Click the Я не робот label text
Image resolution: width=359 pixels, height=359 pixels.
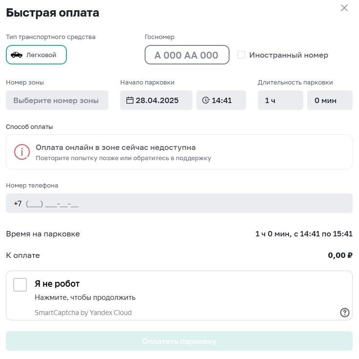[57, 284]
